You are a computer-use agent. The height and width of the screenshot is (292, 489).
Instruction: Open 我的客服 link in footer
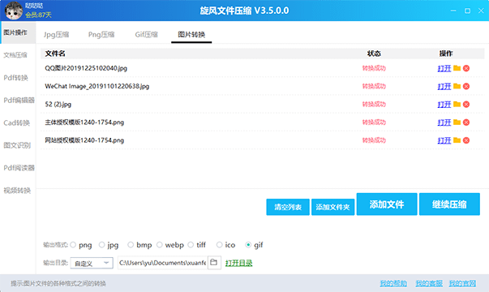[x=429, y=283]
